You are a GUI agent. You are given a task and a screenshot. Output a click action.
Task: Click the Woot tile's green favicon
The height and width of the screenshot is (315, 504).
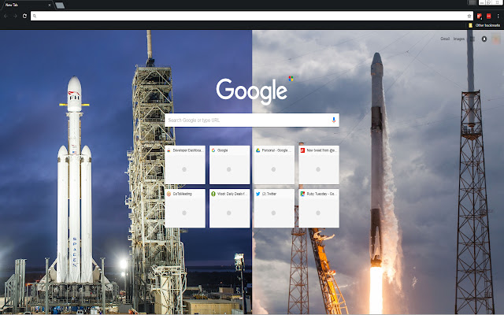[x=213, y=194]
